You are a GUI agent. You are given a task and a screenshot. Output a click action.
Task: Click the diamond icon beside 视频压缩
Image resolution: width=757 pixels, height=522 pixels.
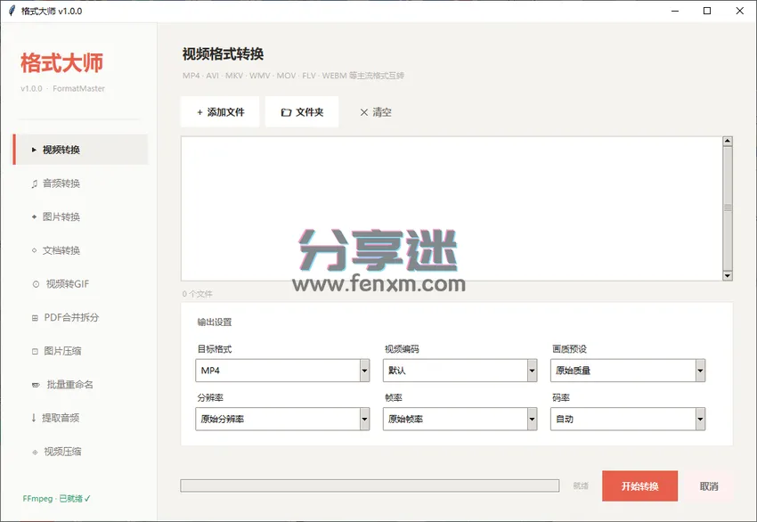pyautogui.click(x=35, y=453)
